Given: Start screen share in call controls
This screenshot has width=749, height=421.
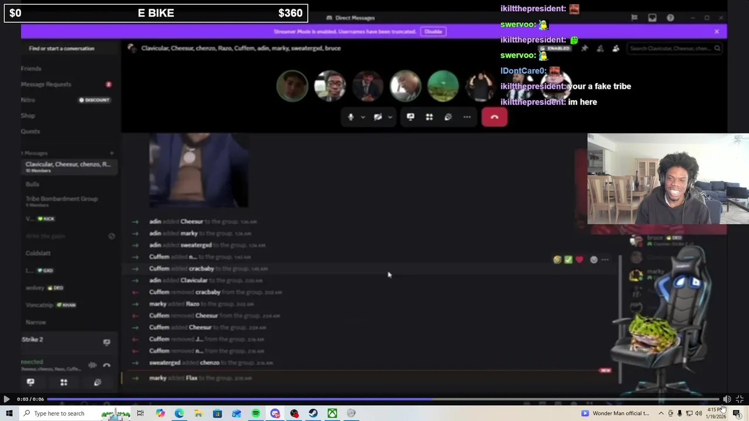Looking at the screenshot, I should tap(410, 117).
